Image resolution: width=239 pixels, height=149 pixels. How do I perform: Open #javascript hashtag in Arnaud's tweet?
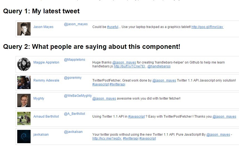click(x=136, y=117)
